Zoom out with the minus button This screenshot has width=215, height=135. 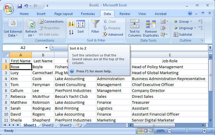click(x=170, y=131)
